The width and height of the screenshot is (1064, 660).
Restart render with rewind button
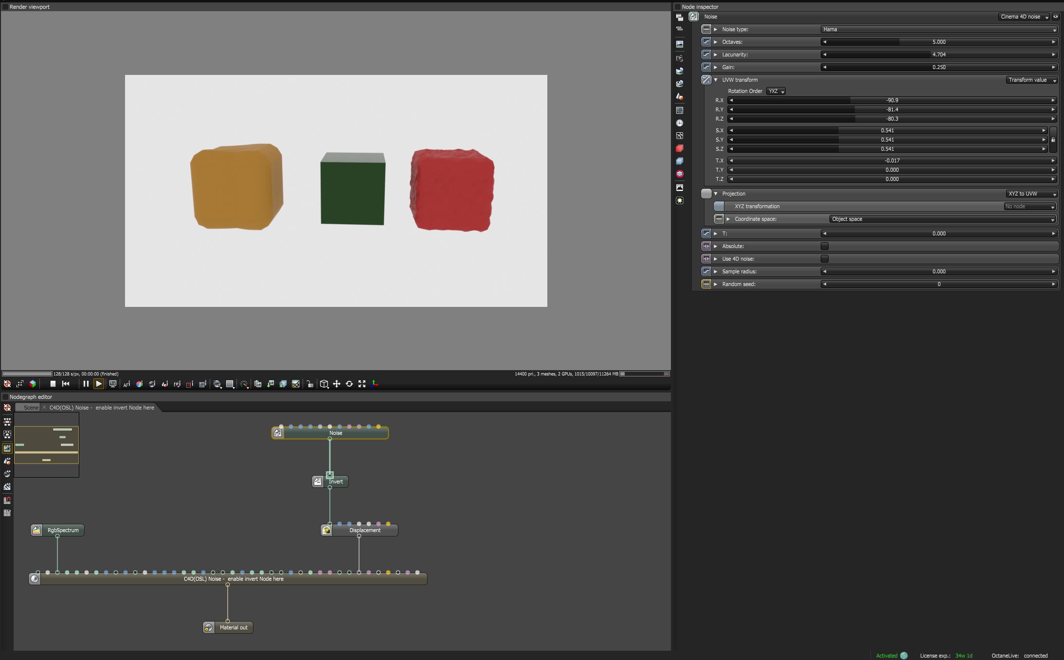click(x=66, y=384)
